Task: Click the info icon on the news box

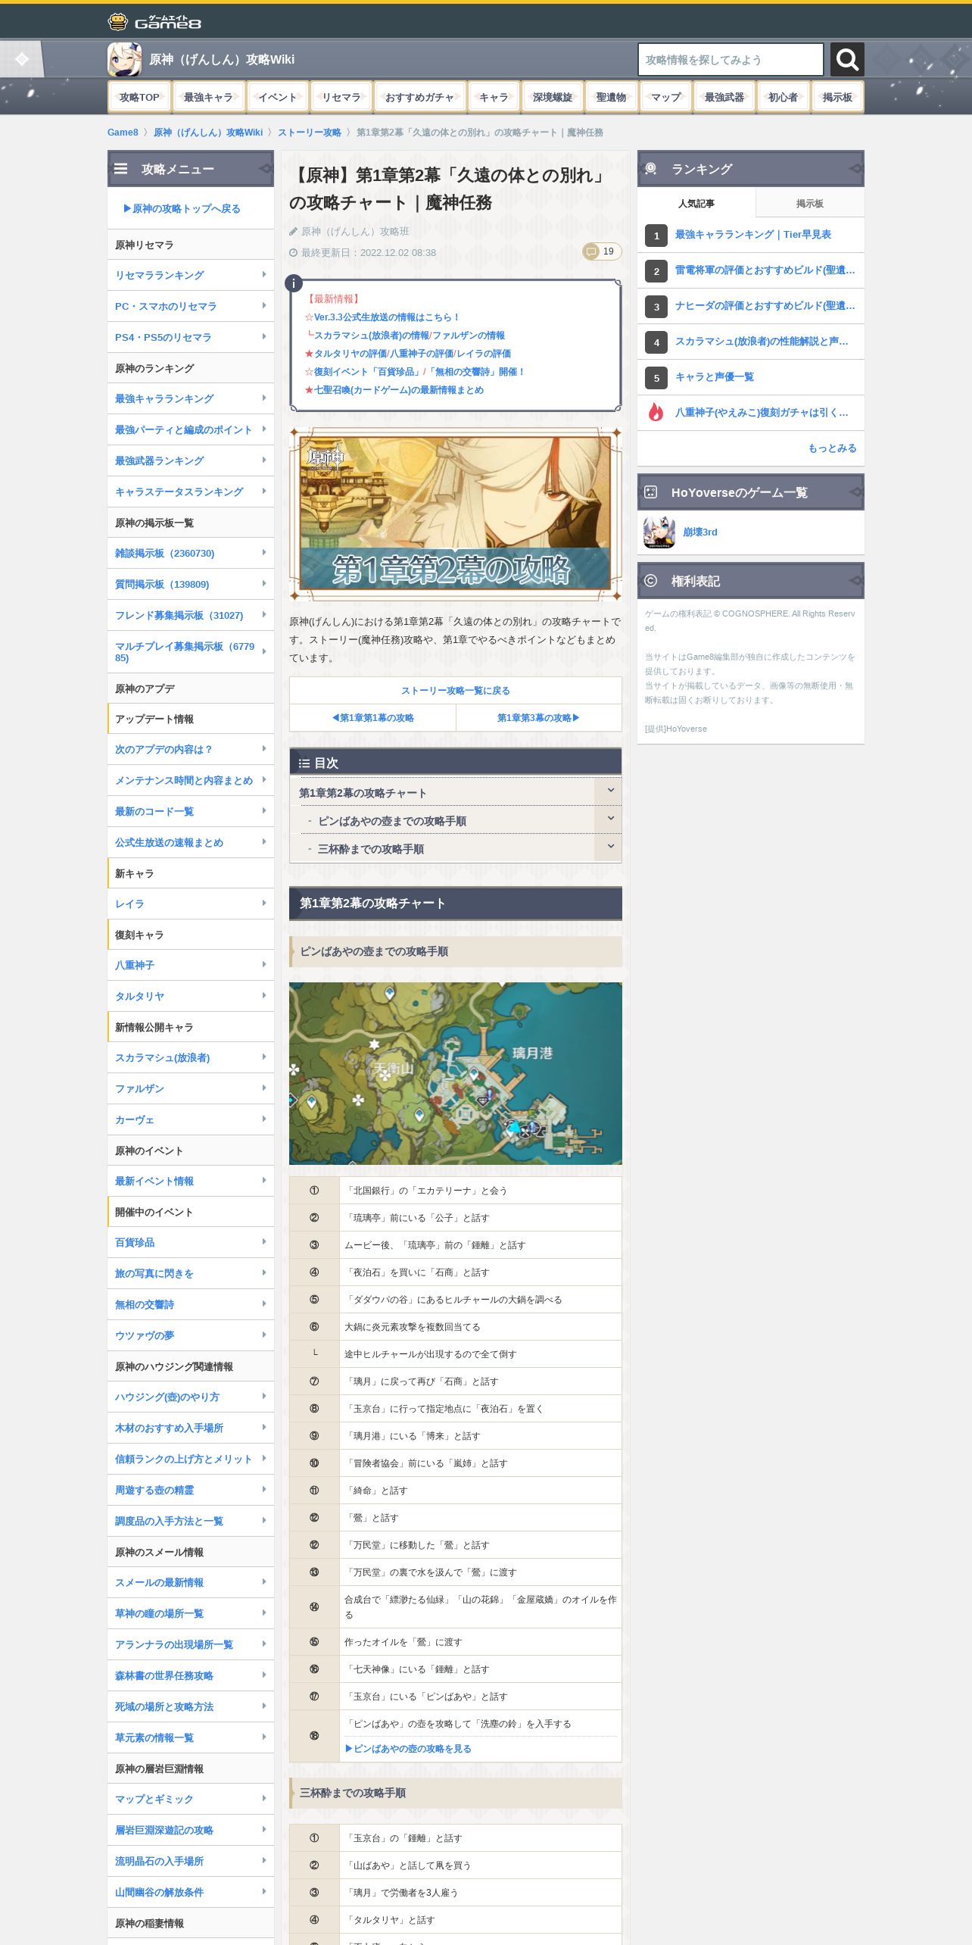Action: [294, 283]
